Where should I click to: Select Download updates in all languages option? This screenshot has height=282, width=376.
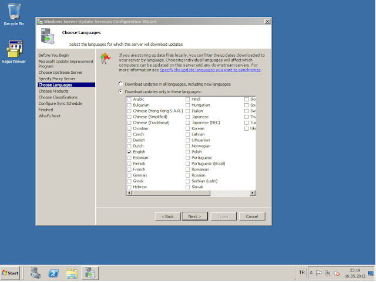(x=122, y=84)
